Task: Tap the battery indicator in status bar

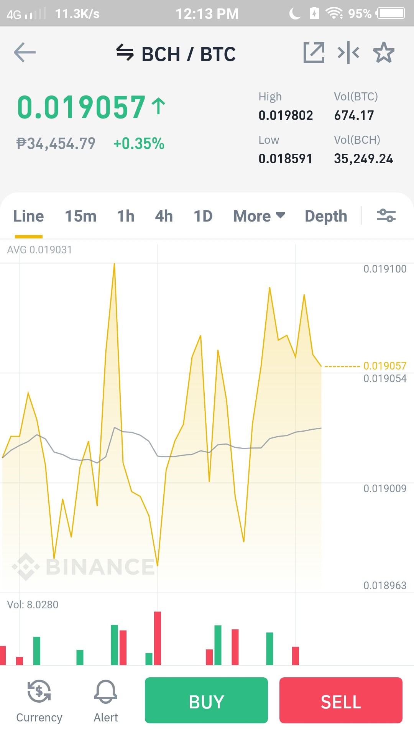Action: [391, 13]
